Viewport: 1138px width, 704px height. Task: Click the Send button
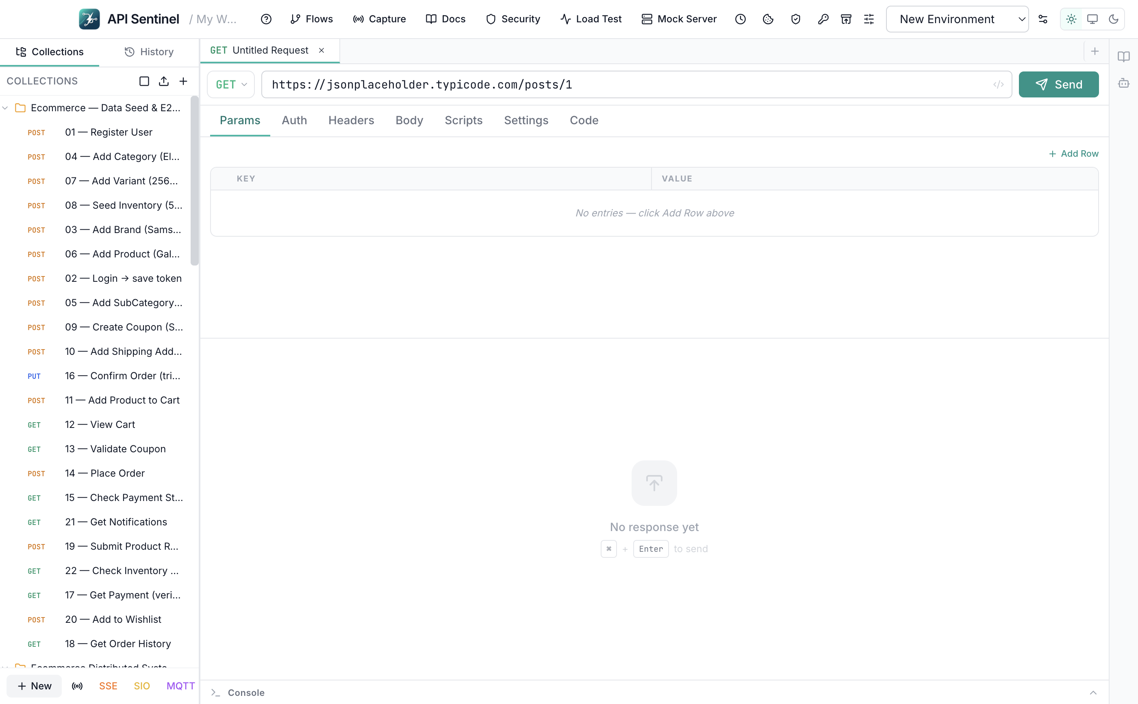tap(1058, 84)
